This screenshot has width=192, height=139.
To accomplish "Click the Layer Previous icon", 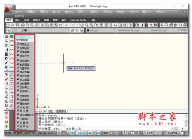I will [x=77, y=30].
